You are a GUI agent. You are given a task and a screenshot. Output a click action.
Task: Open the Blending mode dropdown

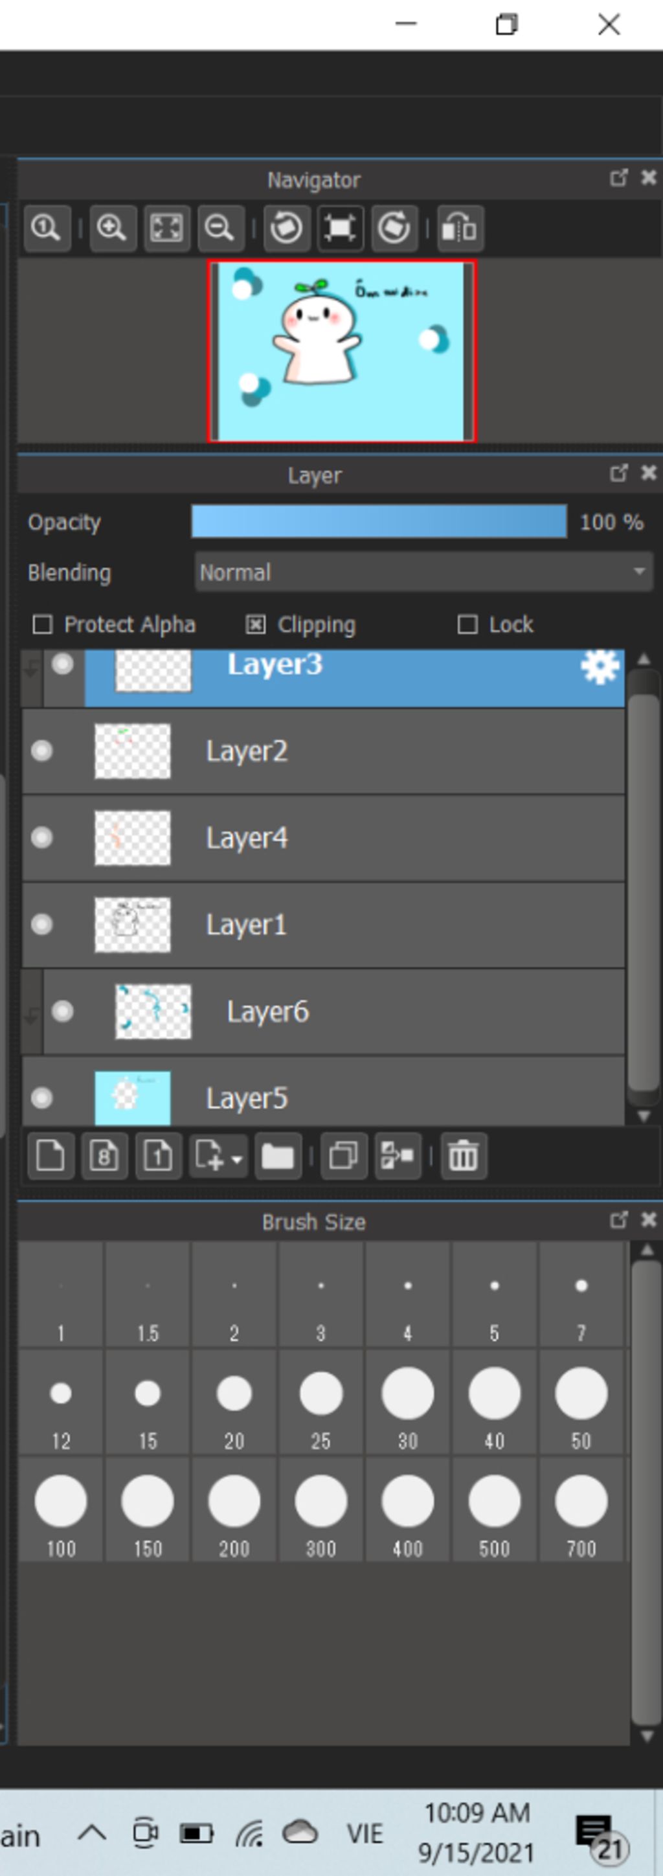[423, 572]
